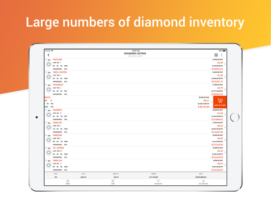
Task: Click the discount value -31.28
Action: point(220,75)
